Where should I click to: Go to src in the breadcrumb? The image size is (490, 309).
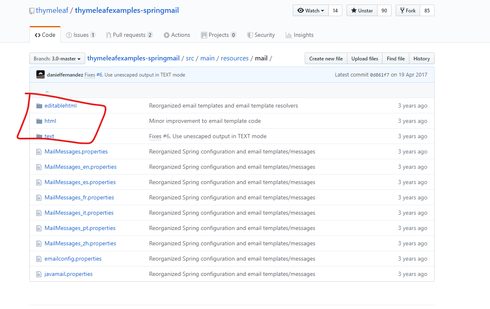click(190, 58)
